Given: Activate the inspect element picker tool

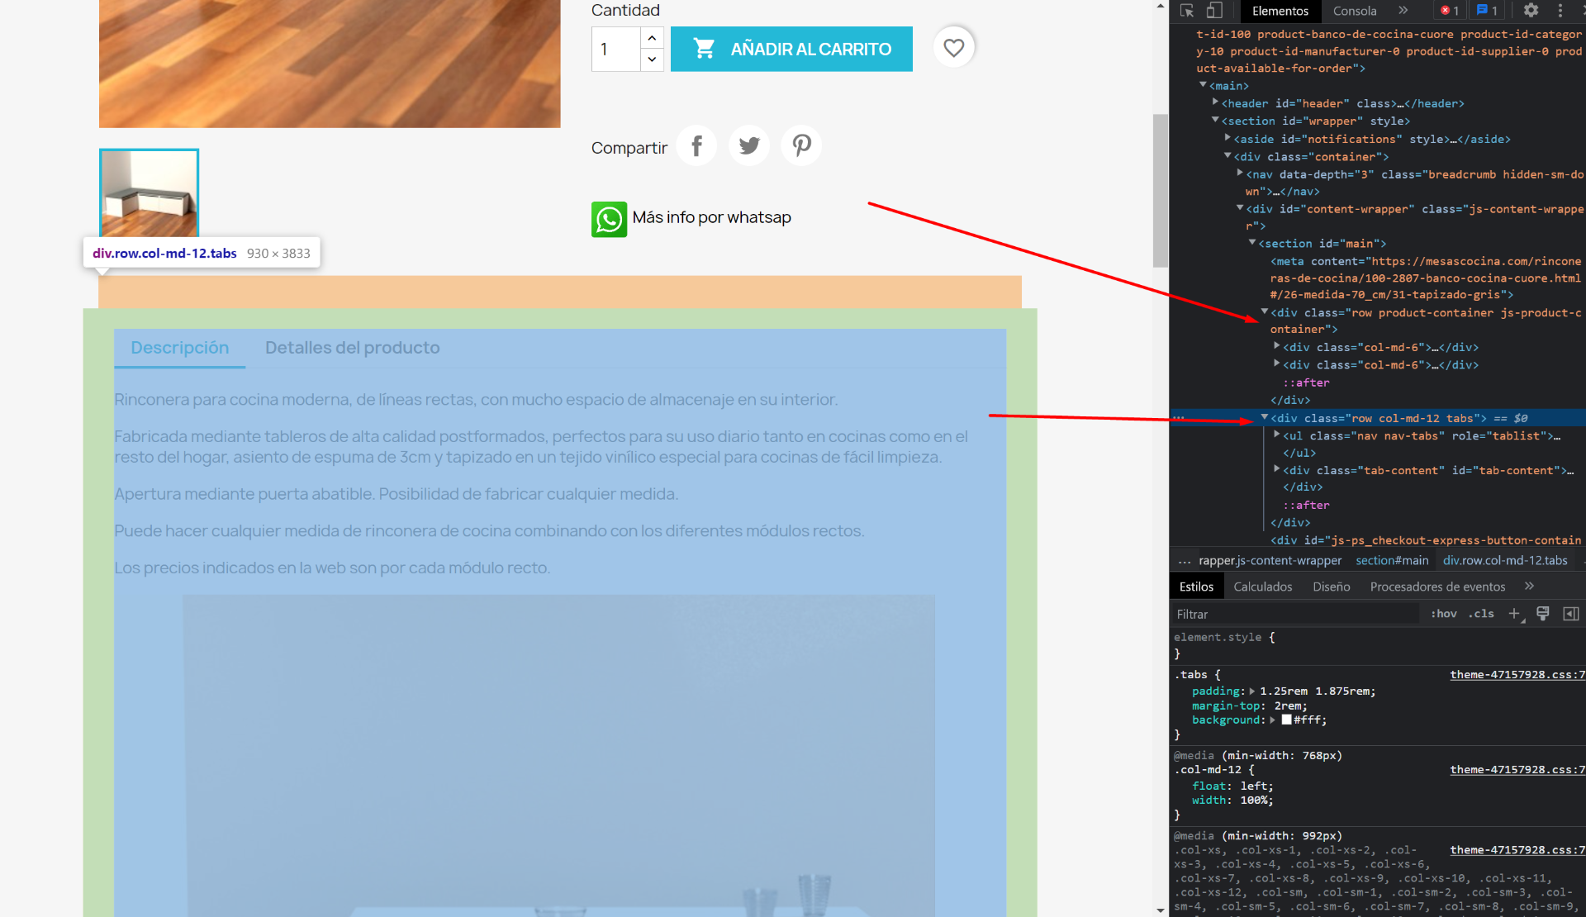Looking at the screenshot, I should (1187, 11).
